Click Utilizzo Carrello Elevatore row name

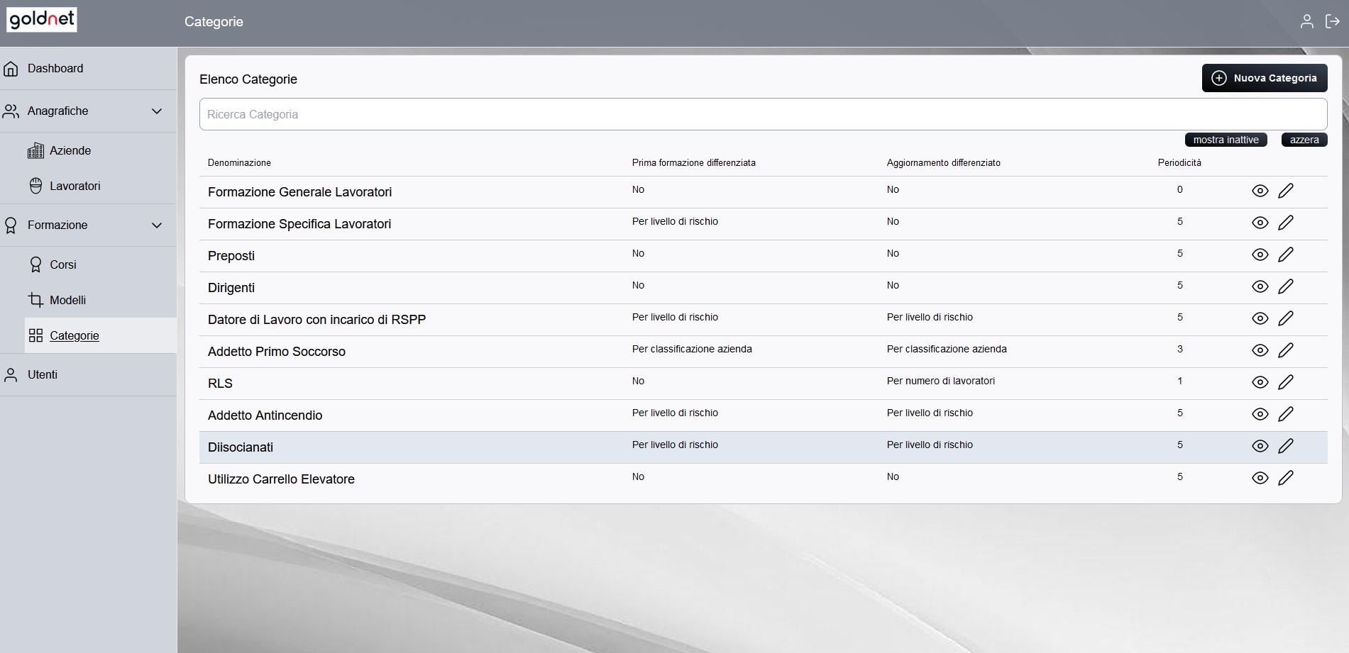[281, 479]
